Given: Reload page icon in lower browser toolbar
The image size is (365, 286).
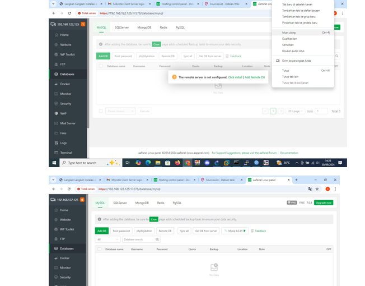Looking at the screenshot, I should [x=69, y=189].
